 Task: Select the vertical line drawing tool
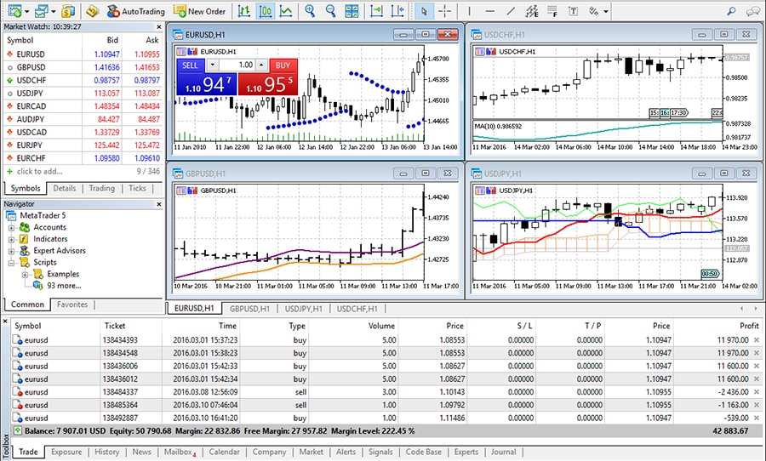click(x=469, y=11)
